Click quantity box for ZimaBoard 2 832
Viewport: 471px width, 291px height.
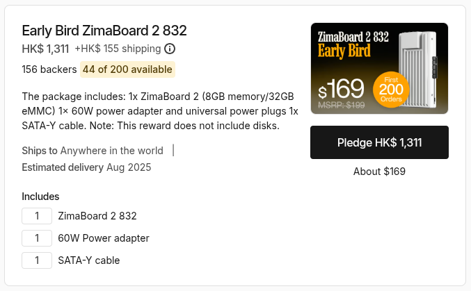click(37, 216)
